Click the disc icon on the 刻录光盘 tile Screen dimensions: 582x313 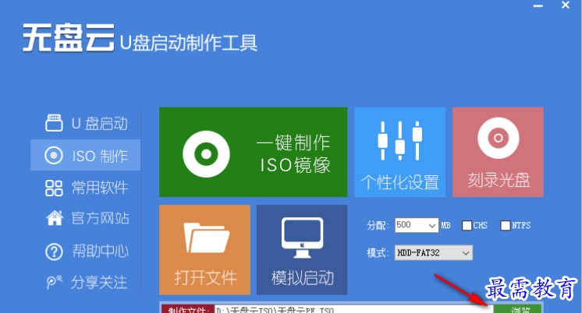point(498,138)
